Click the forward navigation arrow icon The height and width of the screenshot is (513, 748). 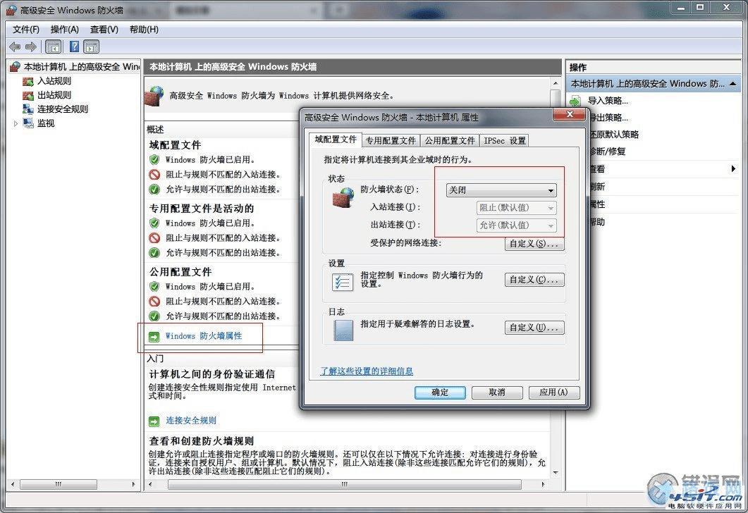tap(30, 47)
